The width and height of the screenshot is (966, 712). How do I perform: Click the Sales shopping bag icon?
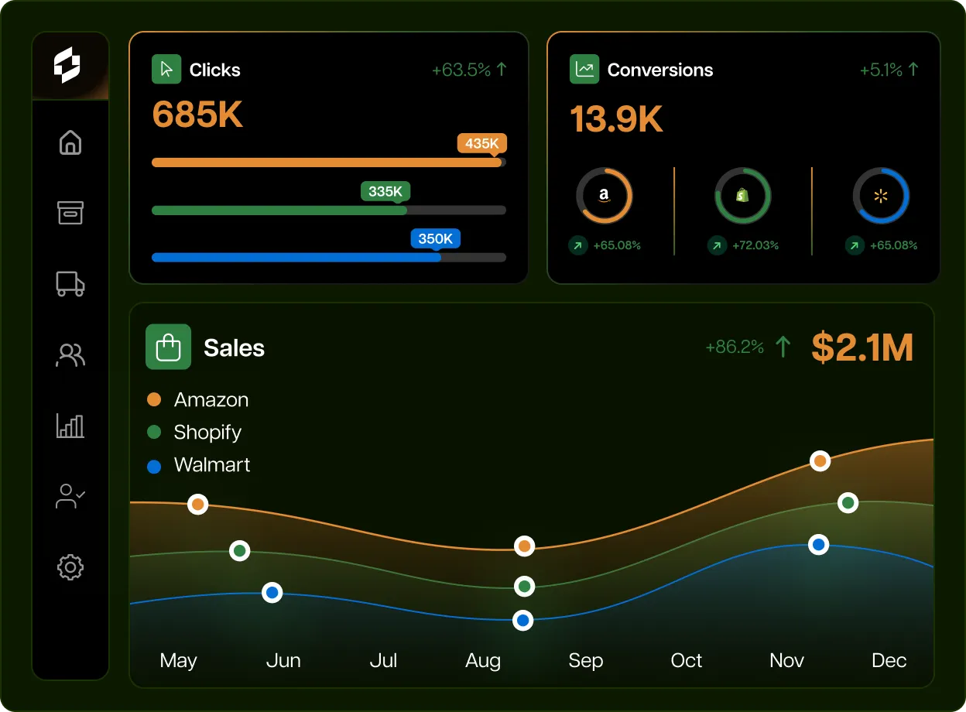168,347
